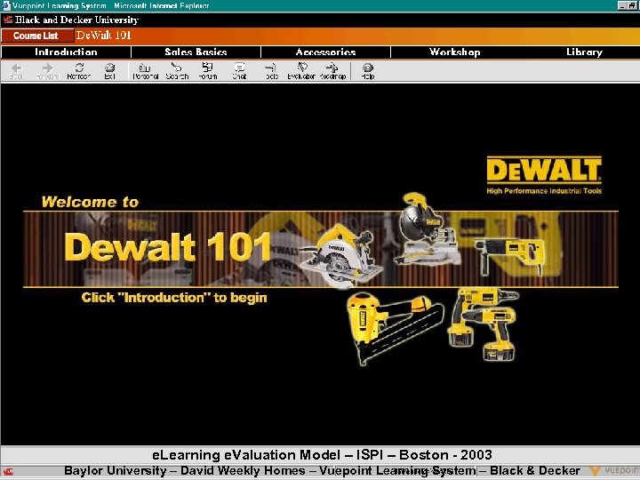
Task: Open the Search toolbar icon
Action: (177, 70)
